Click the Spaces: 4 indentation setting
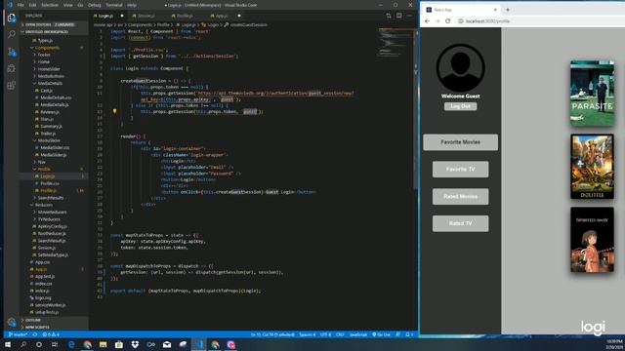Viewport: 625px width, 351px height. pyautogui.click(x=308, y=334)
